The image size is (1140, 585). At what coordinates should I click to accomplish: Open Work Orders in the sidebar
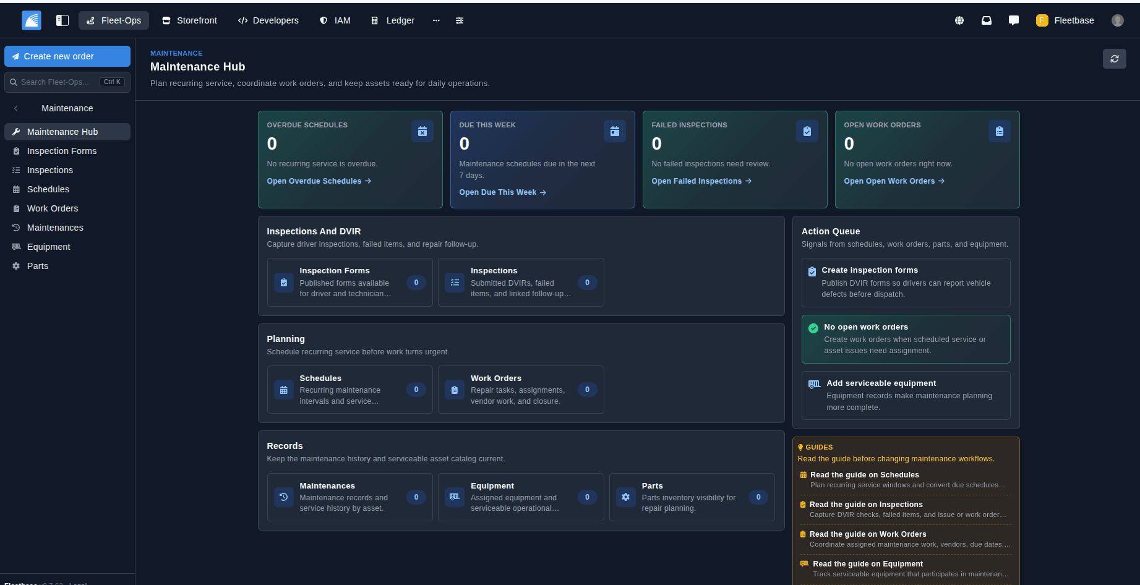tap(67, 208)
